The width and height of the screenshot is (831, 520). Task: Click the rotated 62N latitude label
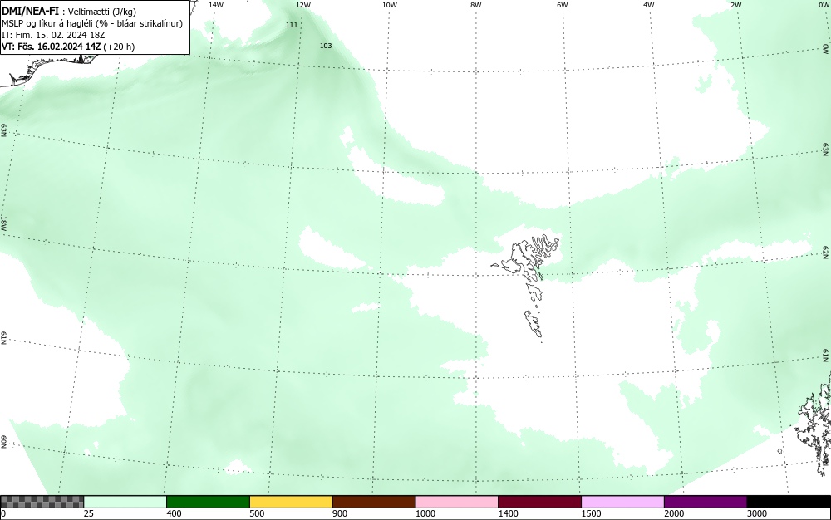pos(826,252)
